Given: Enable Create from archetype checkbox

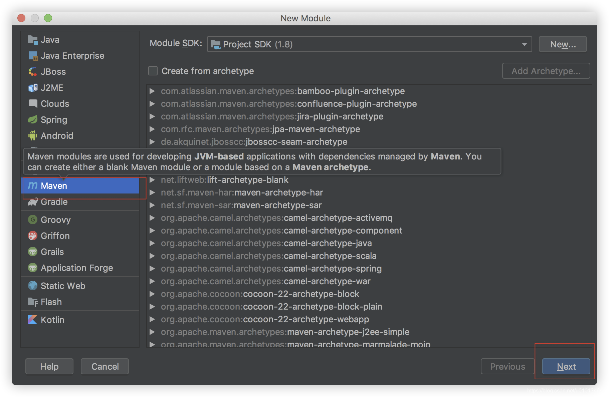Looking at the screenshot, I should coord(153,71).
